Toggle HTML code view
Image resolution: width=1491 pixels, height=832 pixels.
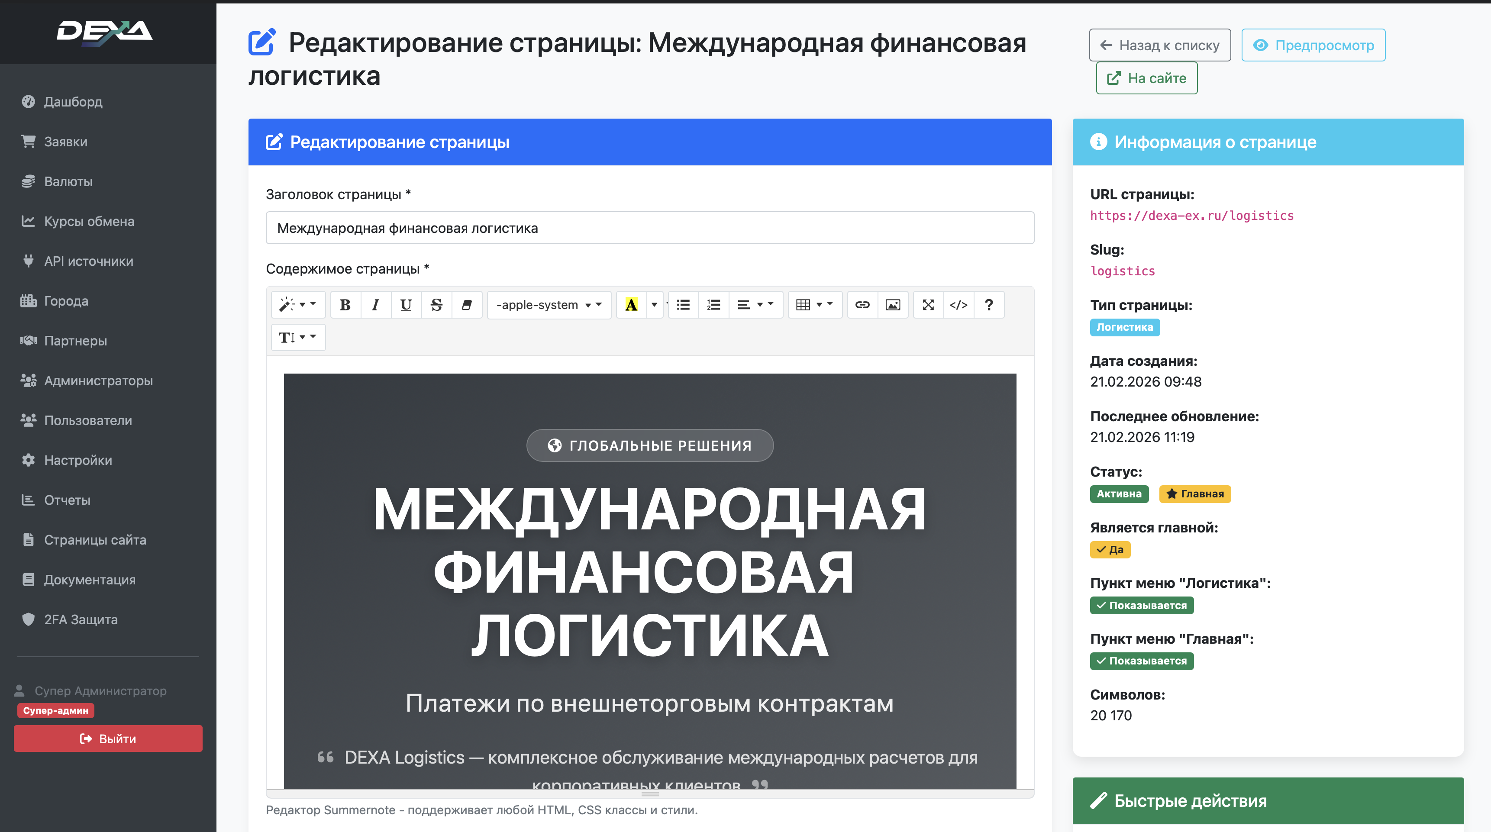pos(958,305)
